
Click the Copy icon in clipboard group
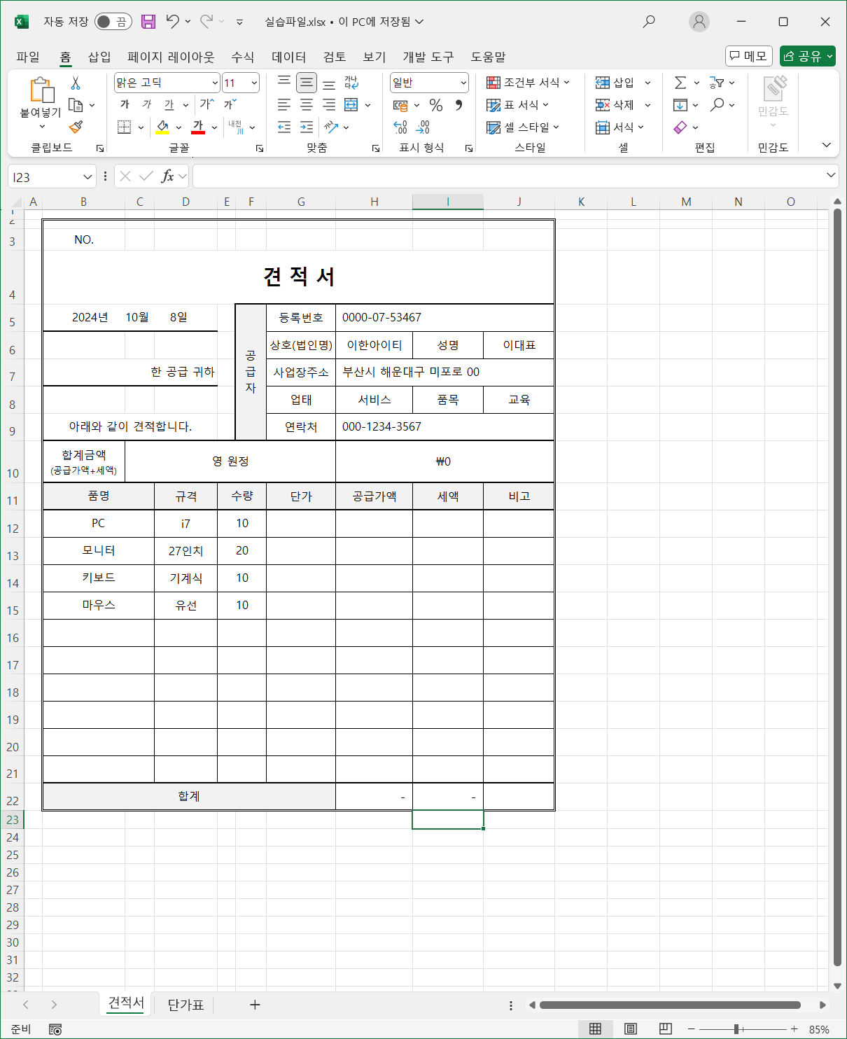76,105
